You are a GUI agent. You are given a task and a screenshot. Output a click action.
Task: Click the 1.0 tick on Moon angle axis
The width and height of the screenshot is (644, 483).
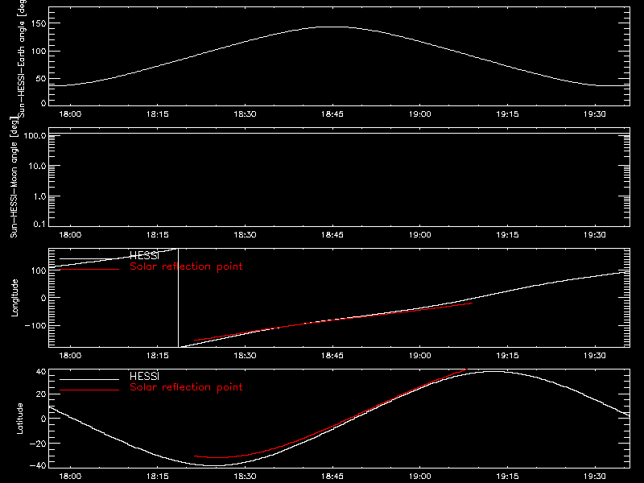pos(39,196)
